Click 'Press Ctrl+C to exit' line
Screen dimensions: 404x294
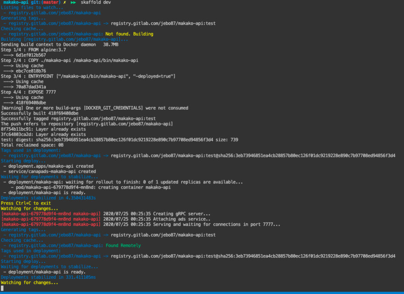[26, 203]
